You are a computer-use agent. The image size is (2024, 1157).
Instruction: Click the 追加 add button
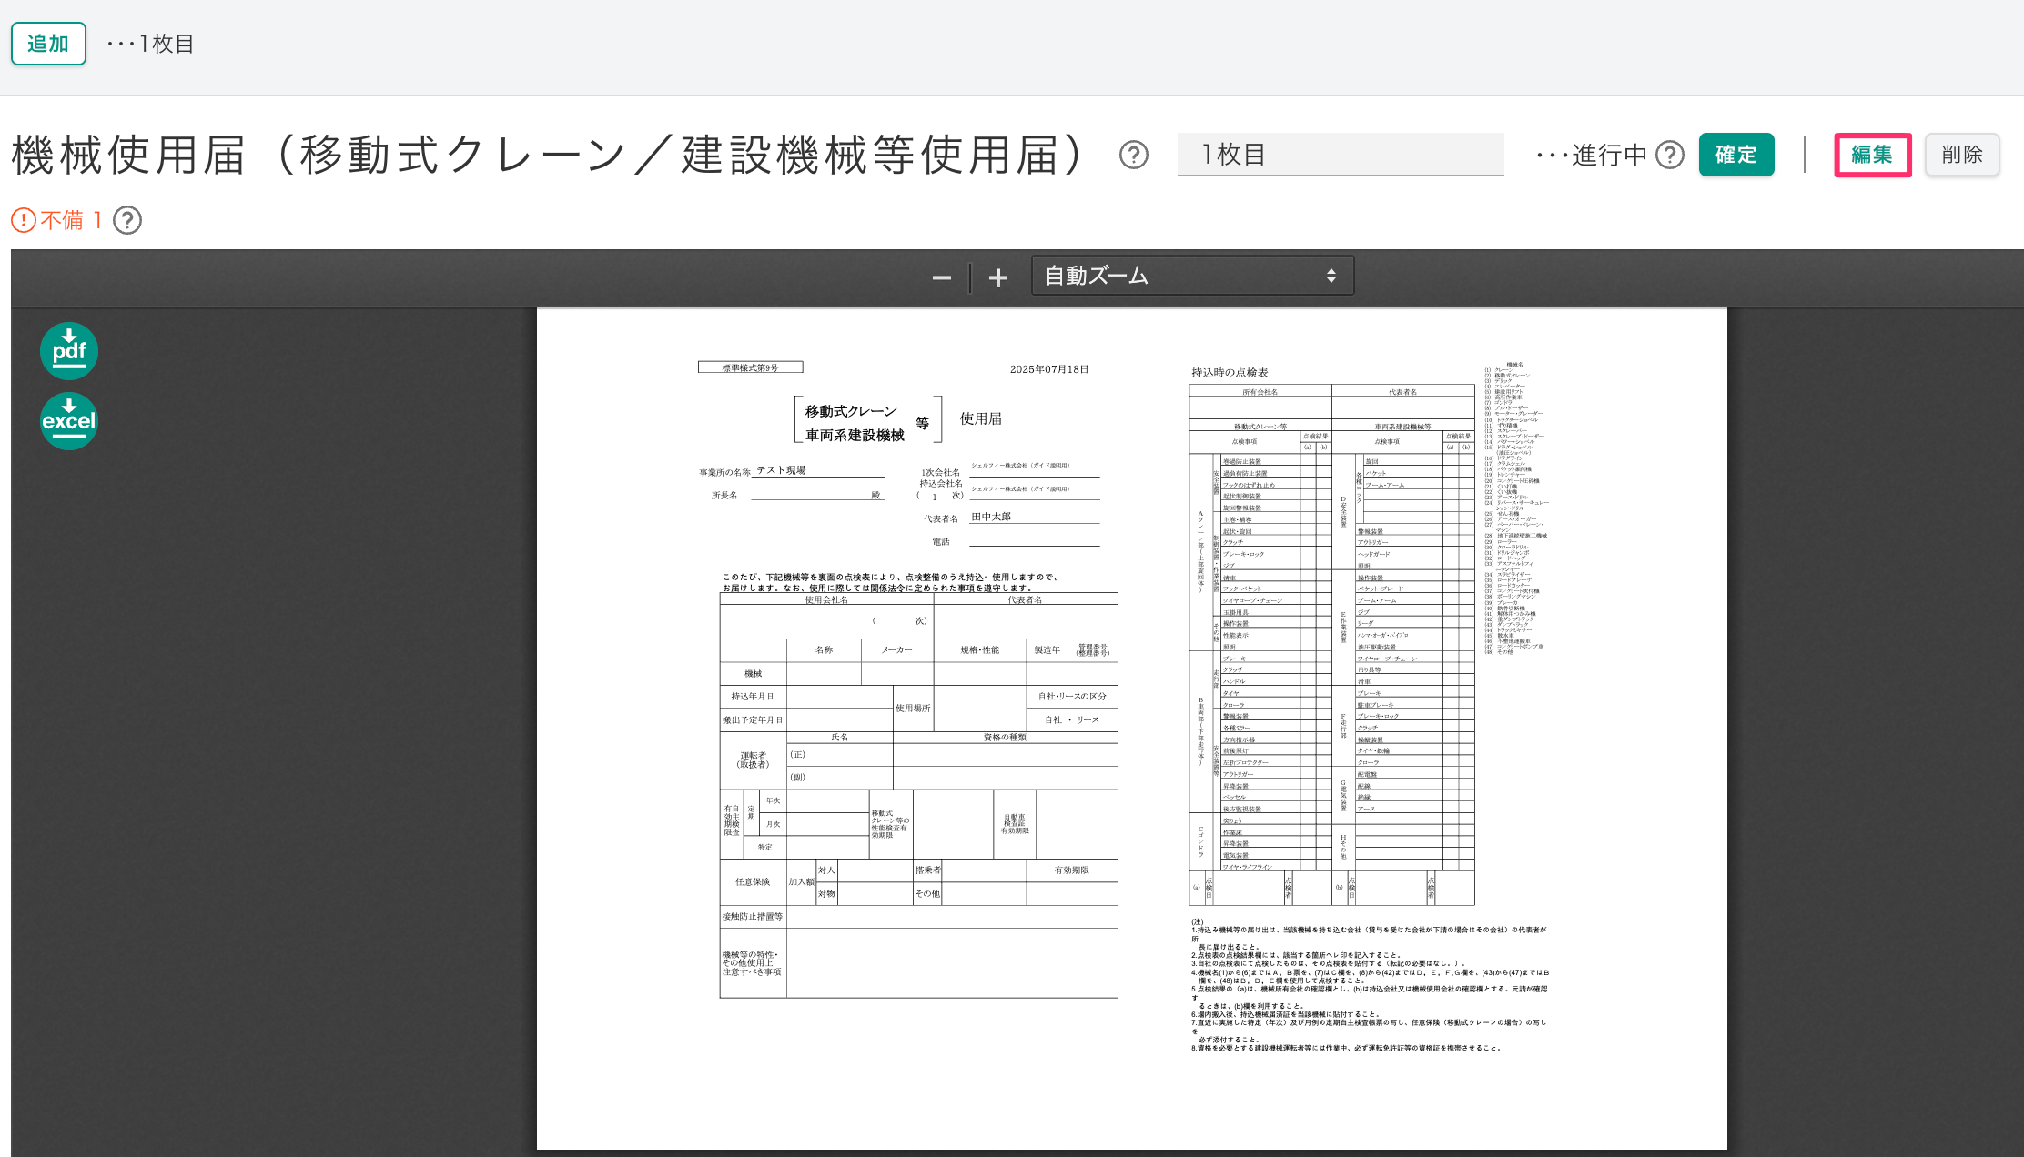48,44
